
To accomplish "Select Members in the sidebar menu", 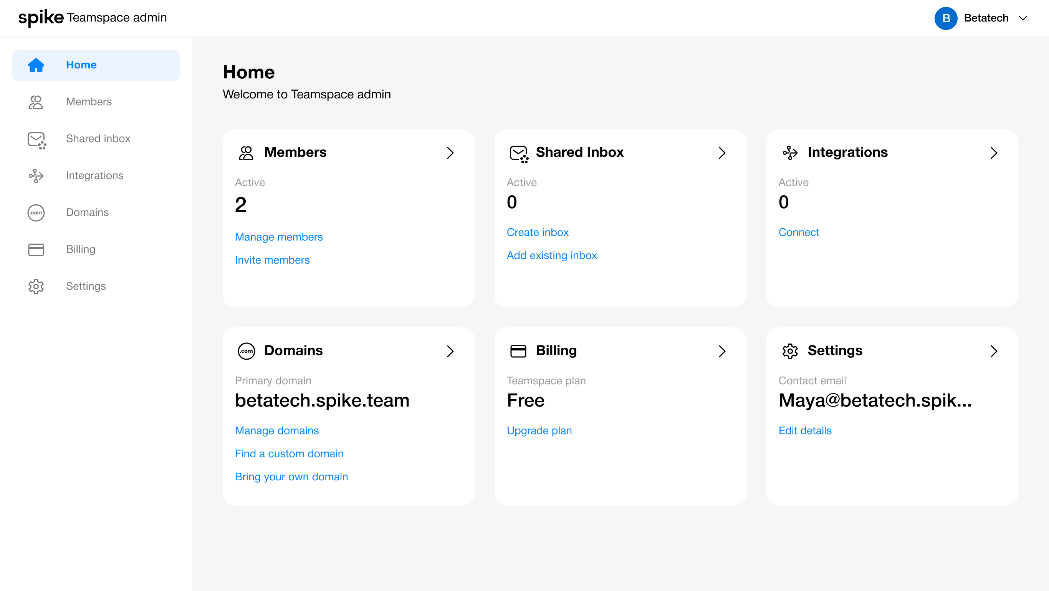I will (89, 102).
